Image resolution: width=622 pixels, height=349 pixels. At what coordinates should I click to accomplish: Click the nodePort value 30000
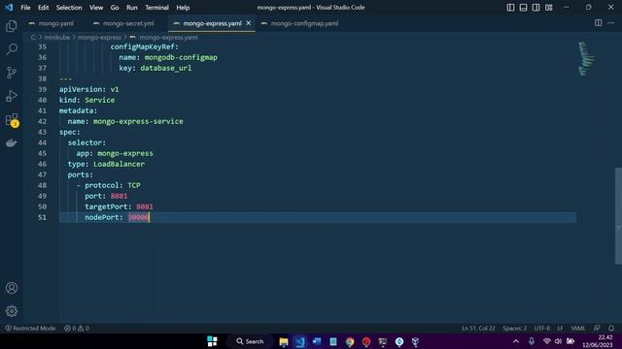point(138,217)
